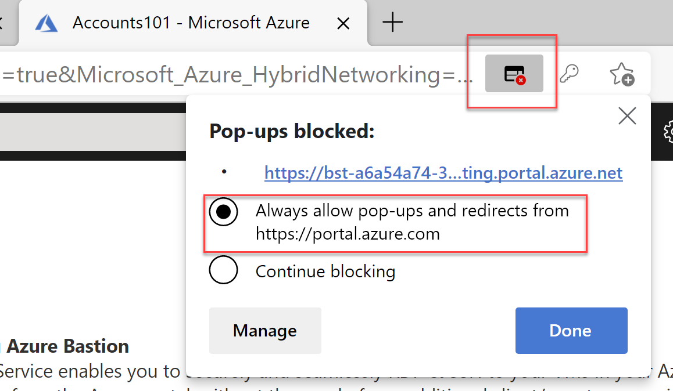Switch to Accounts101 - Microsoft Azure tab
The height and width of the screenshot is (391, 673).
coord(193,23)
